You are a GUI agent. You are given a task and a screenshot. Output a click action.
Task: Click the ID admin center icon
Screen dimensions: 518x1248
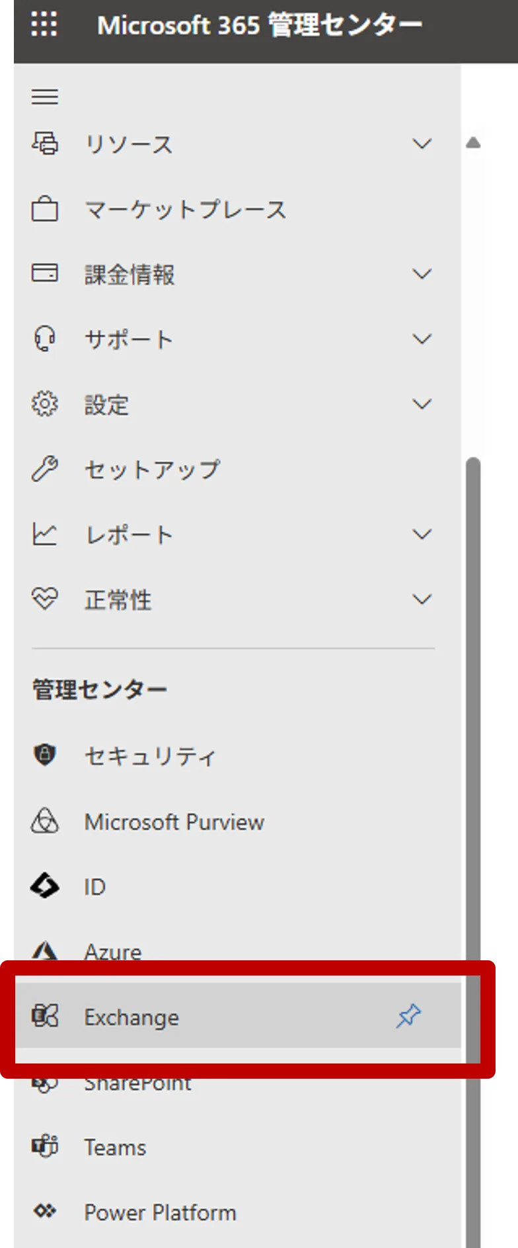tap(45, 886)
